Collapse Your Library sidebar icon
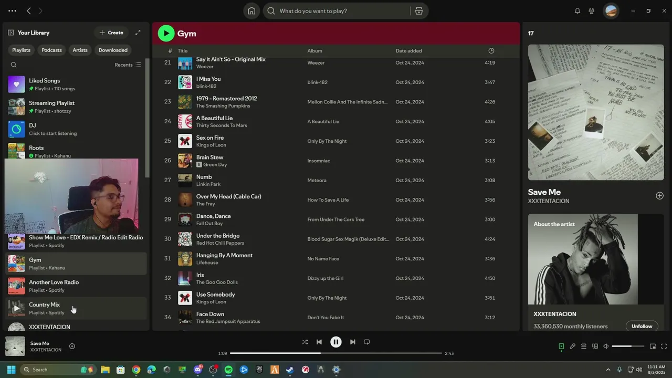672x378 pixels. (x=11, y=33)
